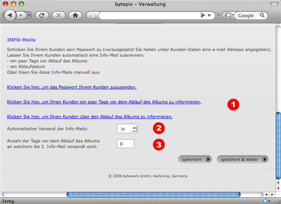
Task: Click the vertical scrollbar down arrow
Action: tap(278, 188)
